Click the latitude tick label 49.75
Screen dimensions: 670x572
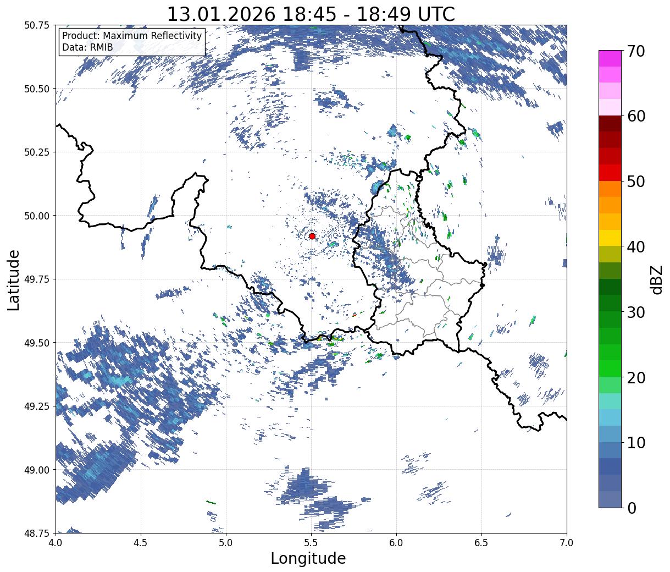(36, 279)
